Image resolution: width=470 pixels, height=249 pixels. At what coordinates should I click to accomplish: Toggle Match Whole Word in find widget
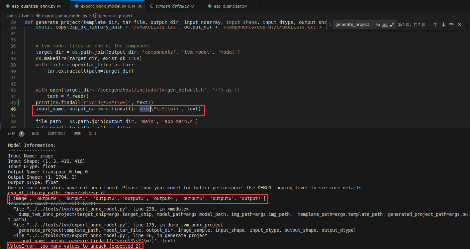(385, 25)
